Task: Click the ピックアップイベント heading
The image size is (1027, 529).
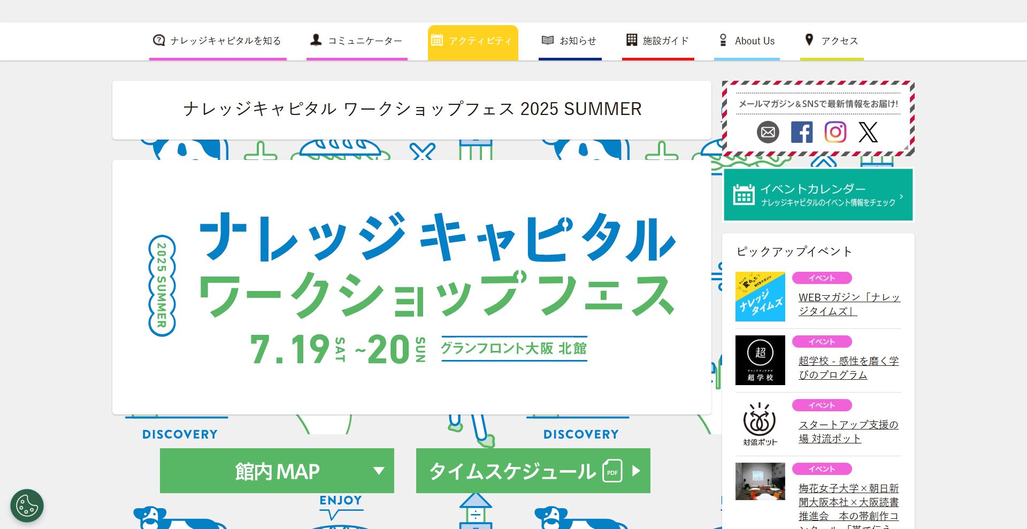Action: point(794,251)
